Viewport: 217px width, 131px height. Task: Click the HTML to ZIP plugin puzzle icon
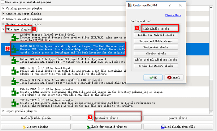tap(15, 71)
